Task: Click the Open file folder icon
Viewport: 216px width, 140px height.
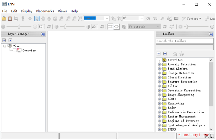Action: click(x=4, y=18)
